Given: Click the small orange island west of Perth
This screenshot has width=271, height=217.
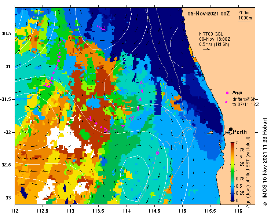Looking at the screenshot, I should tap(210, 133).
